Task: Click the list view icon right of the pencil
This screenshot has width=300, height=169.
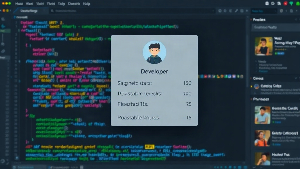Action: click(242, 11)
